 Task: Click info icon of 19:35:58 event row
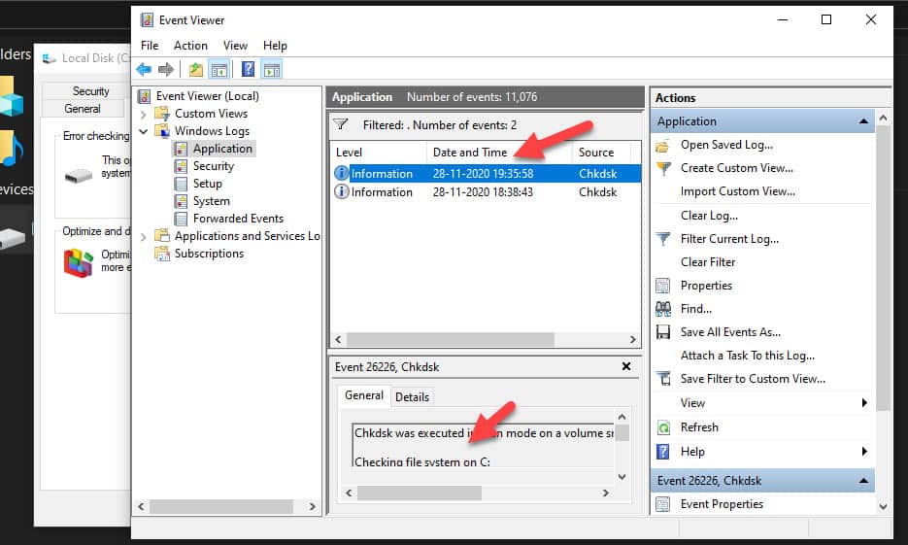pos(342,173)
